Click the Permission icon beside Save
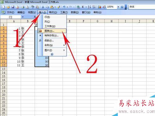Image resolution: width=155 pixels, height=116 pixels. point(17,7)
